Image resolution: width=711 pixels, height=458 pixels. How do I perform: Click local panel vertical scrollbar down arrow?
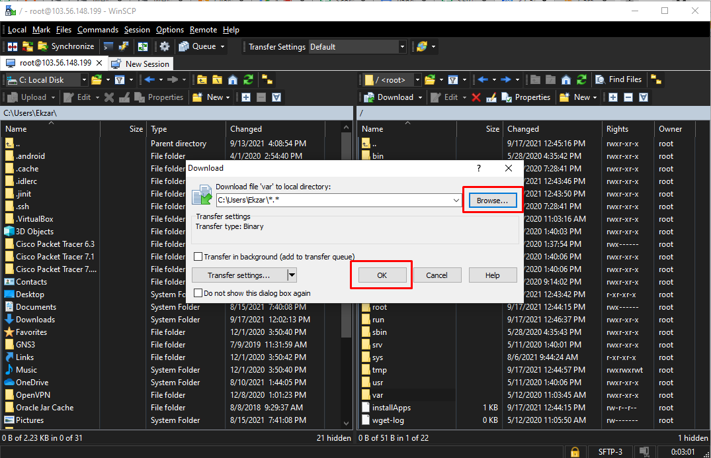(347, 424)
